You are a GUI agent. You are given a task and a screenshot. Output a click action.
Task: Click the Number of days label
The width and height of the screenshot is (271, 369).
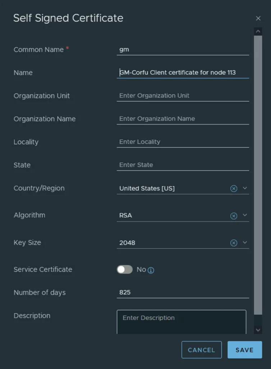click(x=40, y=293)
